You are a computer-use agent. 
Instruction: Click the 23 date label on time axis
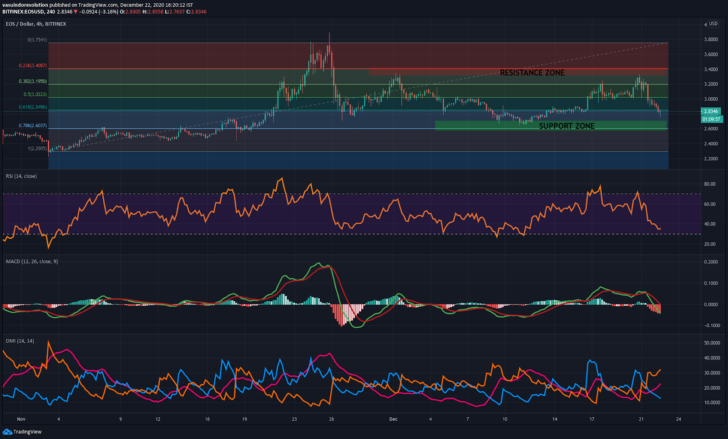[x=294, y=419]
